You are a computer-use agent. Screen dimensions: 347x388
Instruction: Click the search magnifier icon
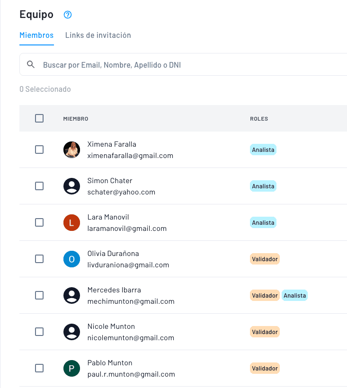tap(31, 64)
